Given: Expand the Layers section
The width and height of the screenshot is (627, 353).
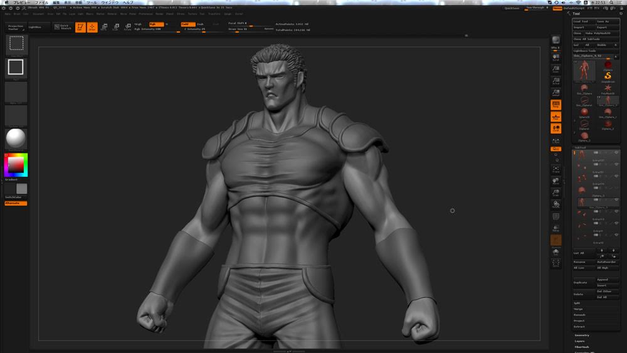Looking at the screenshot, I should [x=580, y=341].
